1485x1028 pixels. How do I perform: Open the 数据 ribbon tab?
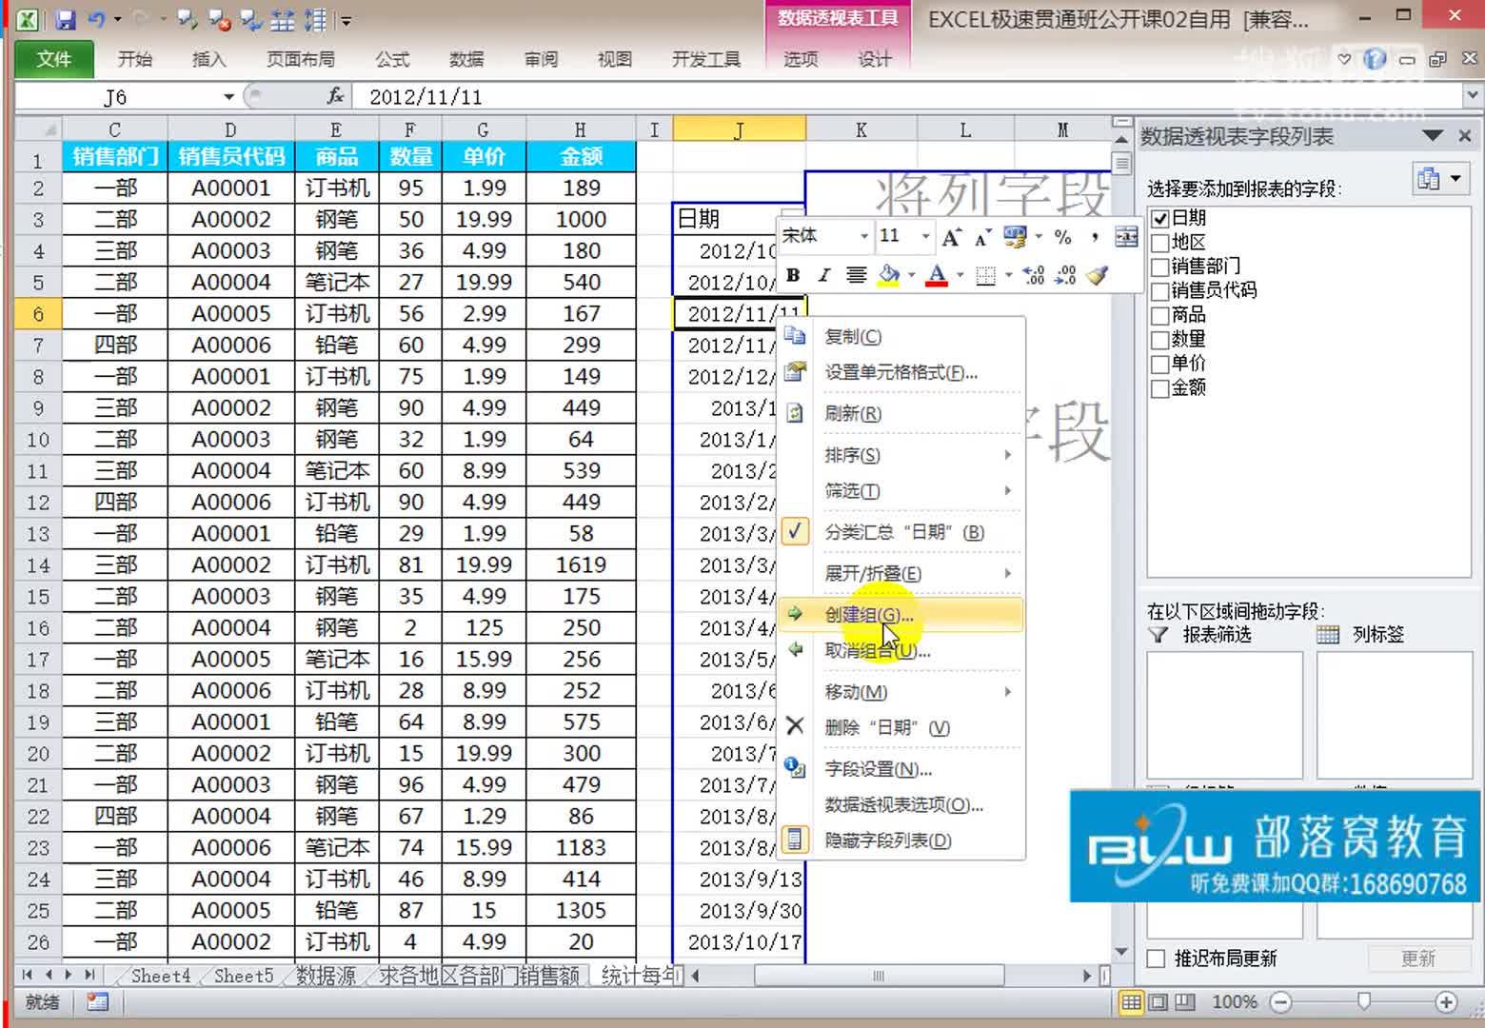tap(465, 59)
